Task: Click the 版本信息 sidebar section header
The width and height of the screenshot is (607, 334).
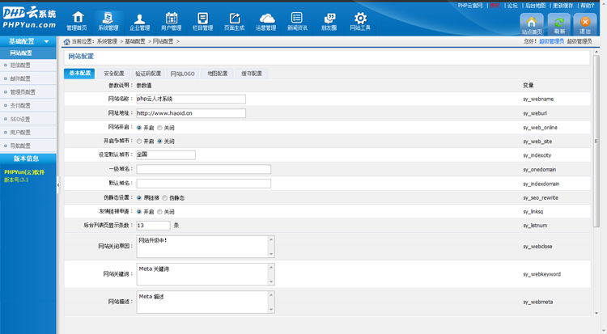Action: tap(28, 159)
